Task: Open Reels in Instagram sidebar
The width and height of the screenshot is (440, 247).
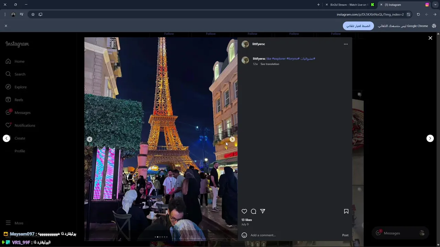Action: click(x=14, y=100)
